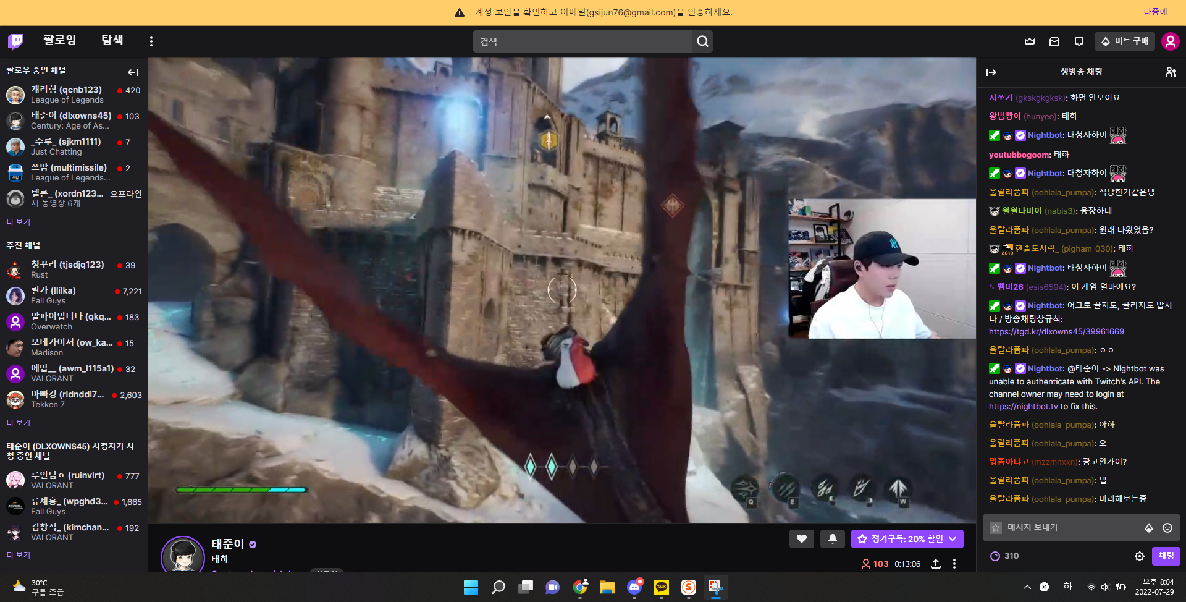Open recommended channel 모데카이저 playing Madison
This screenshot has width=1186, height=602.
pos(74,347)
